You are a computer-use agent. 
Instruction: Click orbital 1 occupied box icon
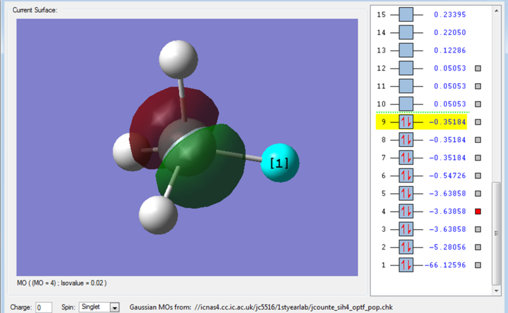[406, 264]
